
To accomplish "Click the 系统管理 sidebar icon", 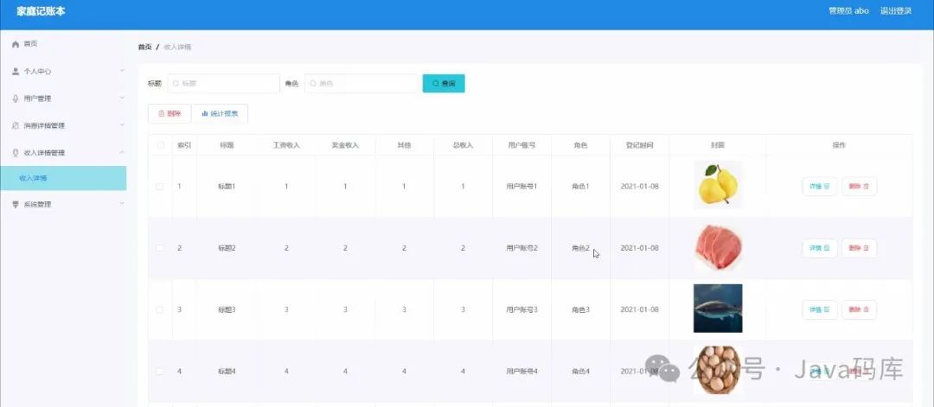I will tap(16, 204).
